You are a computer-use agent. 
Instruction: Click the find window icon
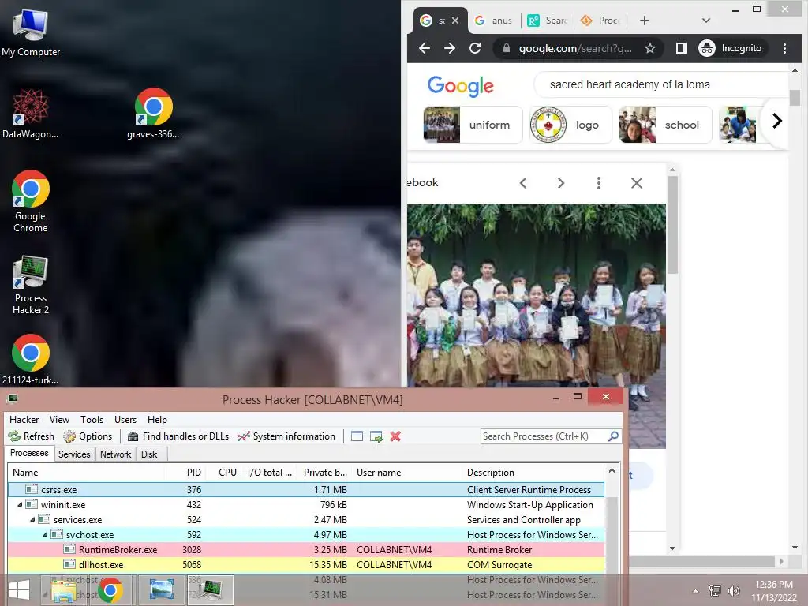pyautogui.click(x=357, y=436)
